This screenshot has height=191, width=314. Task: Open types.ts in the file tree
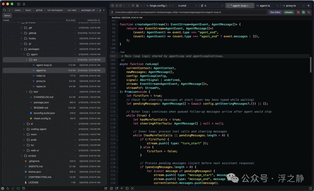coord(41,87)
